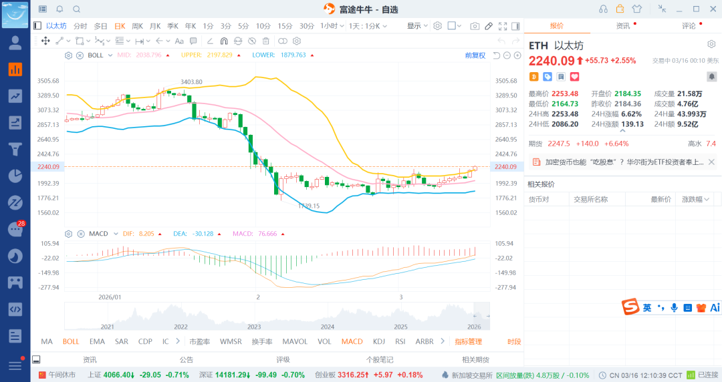The width and height of the screenshot is (722, 382).
Task: Open search with the magnifier icon
Action: click(x=76, y=9)
